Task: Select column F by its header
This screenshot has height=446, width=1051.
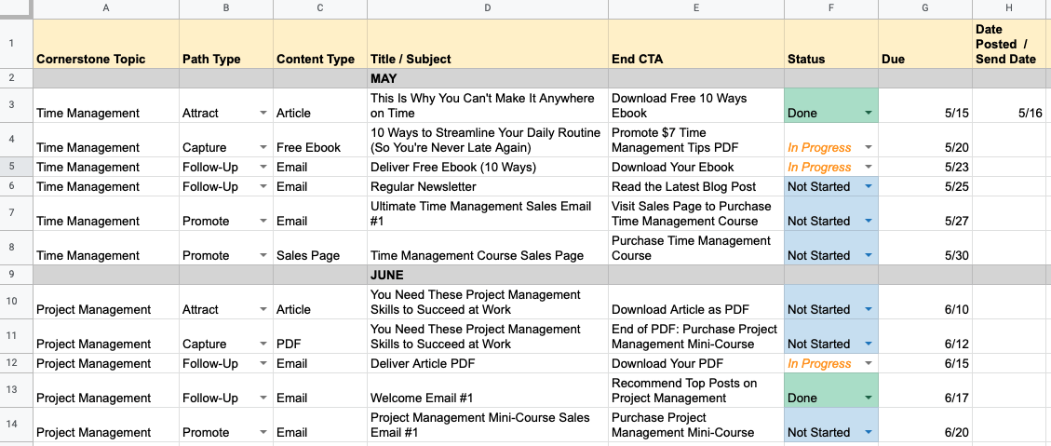Action: pyautogui.click(x=831, y=8)
